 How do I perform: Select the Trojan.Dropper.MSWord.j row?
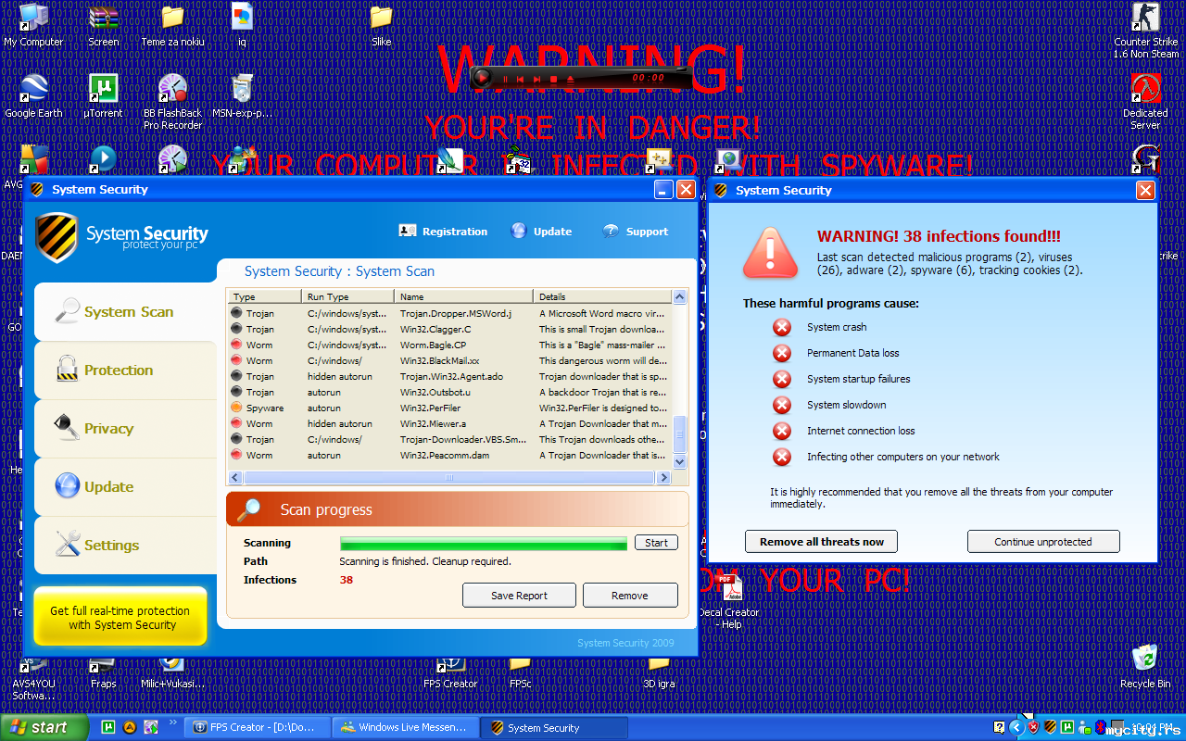coord(450,313)
